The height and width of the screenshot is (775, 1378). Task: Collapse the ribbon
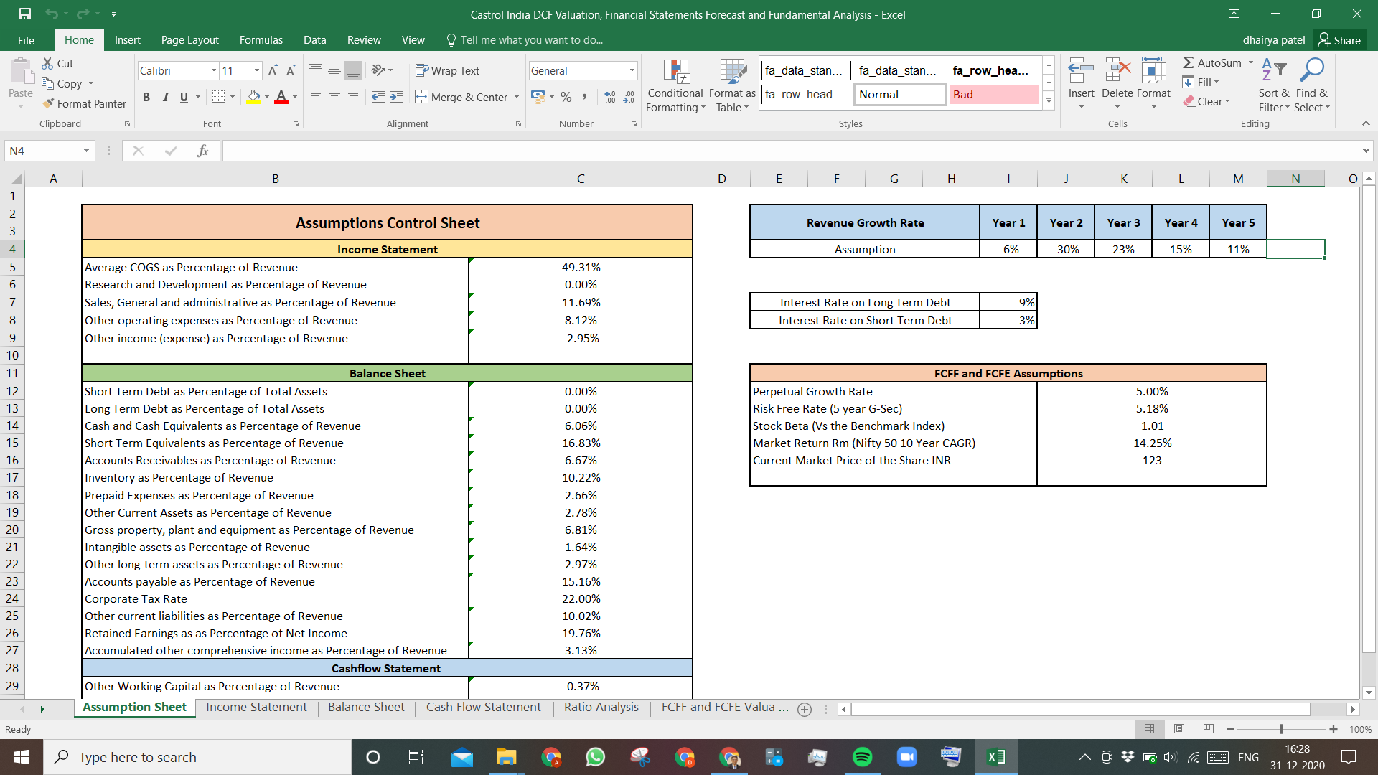(1366, 123)
